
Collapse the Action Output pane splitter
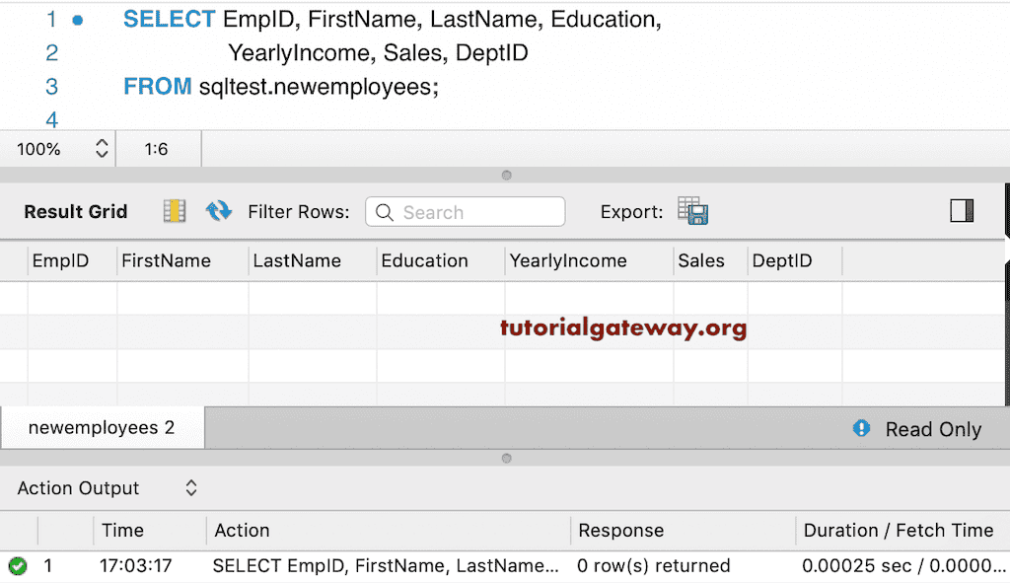[x=506, y=458]
